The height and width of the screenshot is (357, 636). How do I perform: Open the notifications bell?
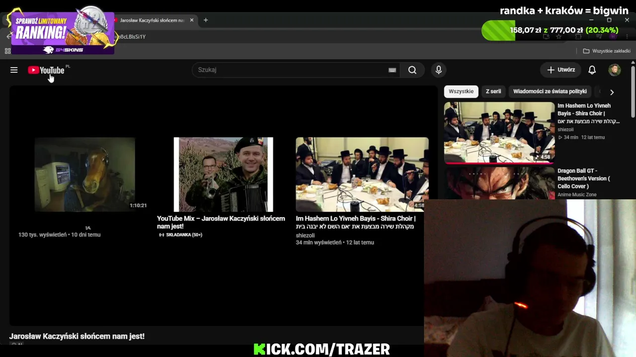pyautogui.click(x=592, y=70)
